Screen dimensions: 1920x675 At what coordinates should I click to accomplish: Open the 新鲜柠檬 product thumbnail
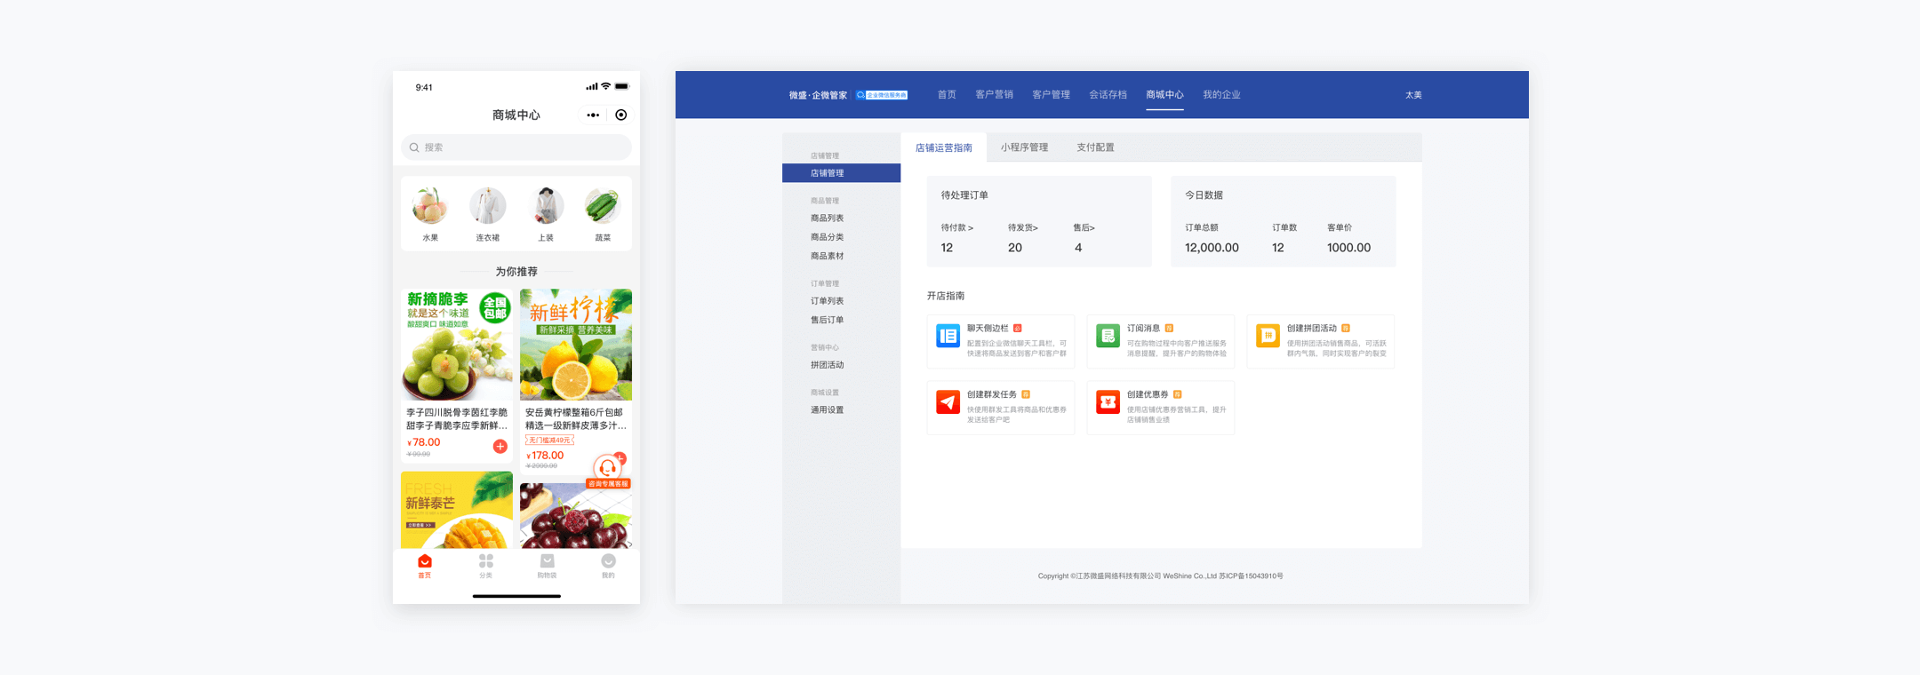pyautogui.click(x=576, y=345)
